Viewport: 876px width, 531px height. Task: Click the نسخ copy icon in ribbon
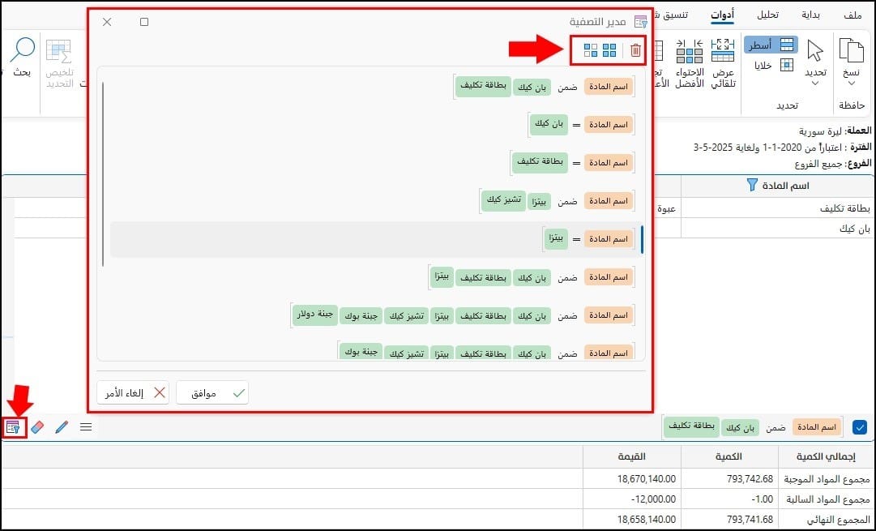(x=852, y=51)
